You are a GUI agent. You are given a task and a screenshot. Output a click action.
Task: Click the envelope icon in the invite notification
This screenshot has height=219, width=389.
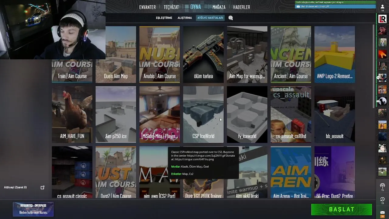tap(298, 6)
